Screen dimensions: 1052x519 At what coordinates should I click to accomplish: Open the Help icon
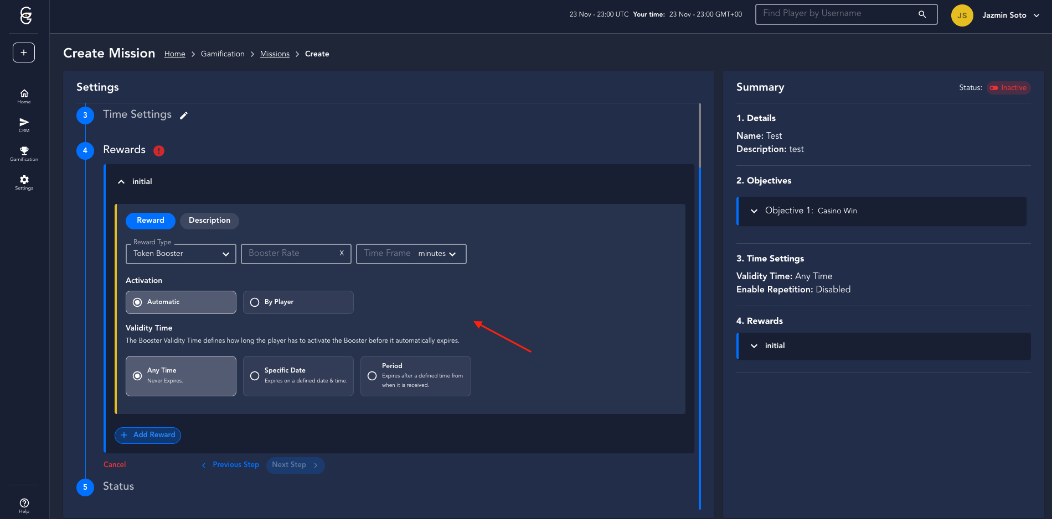click(24, 505)
